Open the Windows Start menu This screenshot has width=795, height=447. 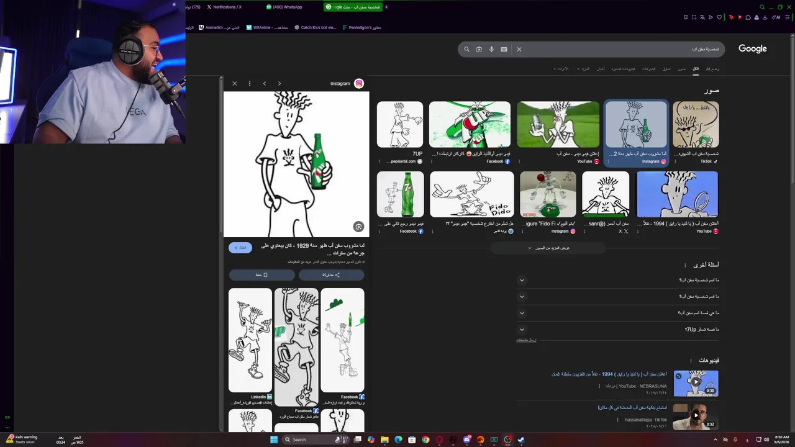coord(273,440)
